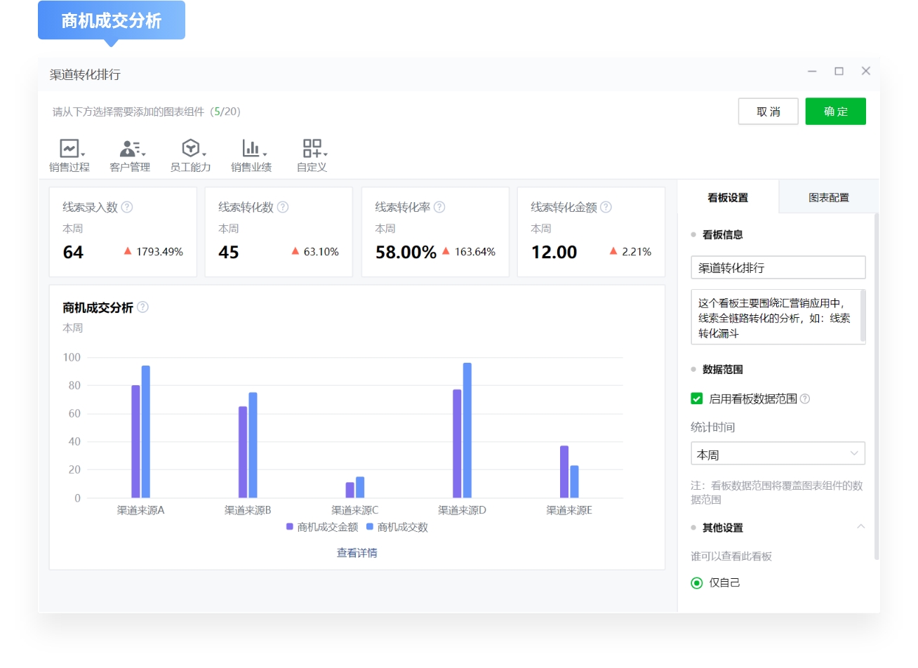Select the 员工能力 chart component icon
This screenshot has height=668, width=918.
(189, 149)
